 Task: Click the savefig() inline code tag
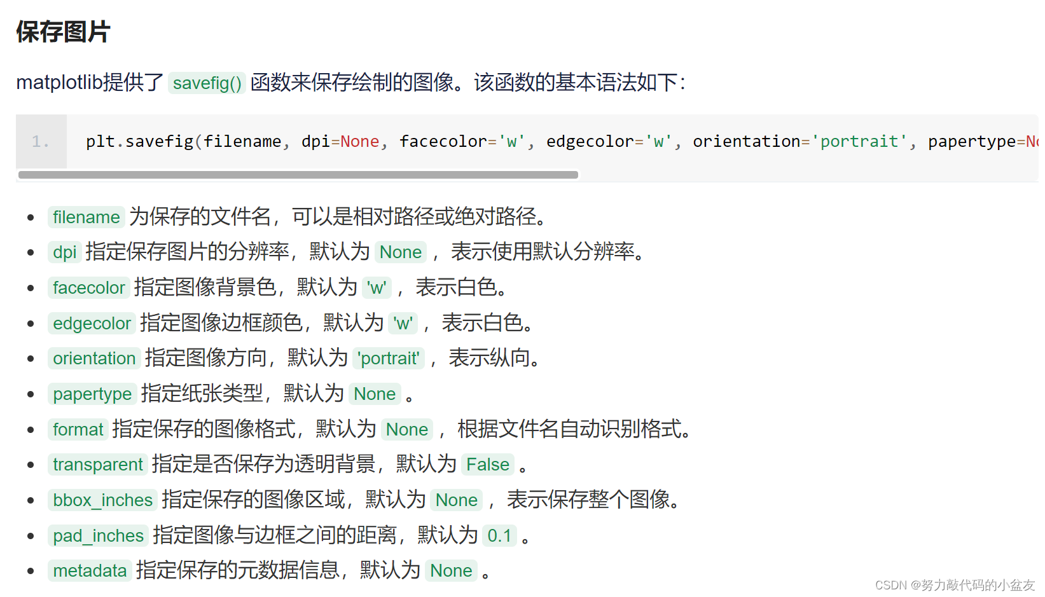(x=206, y=83)
